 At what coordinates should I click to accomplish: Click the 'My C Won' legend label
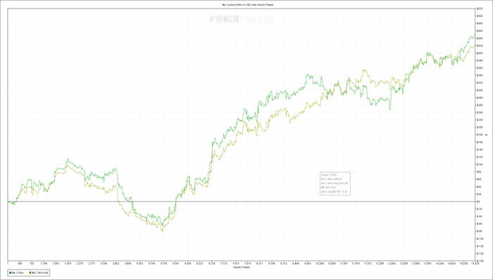pyautogui.click(x=18, y=273)
